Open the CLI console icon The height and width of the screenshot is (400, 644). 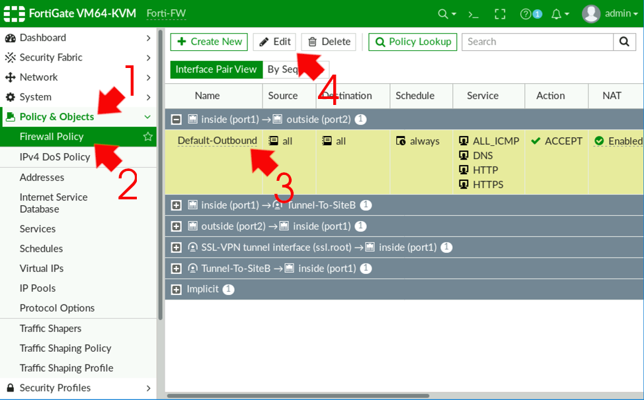[473, 15]
